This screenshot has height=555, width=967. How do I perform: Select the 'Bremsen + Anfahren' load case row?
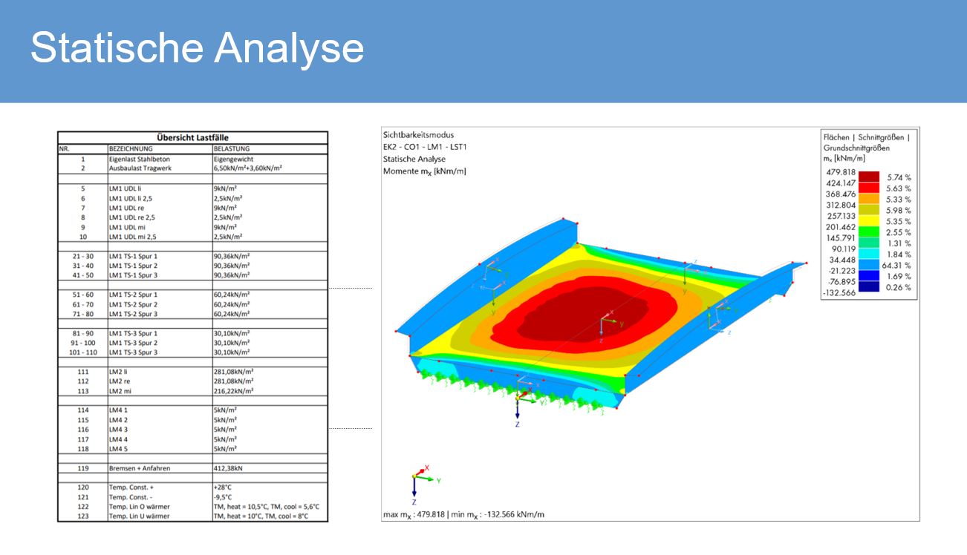pyautogui.click(x=192, y=468)
